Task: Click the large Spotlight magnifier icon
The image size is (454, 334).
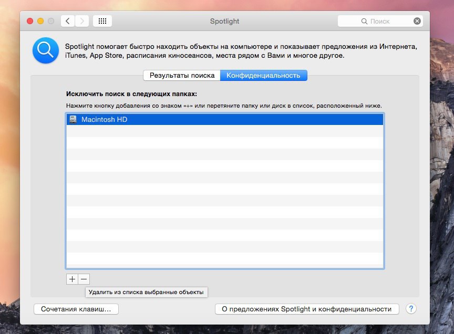Action: (x=46, y=50)
